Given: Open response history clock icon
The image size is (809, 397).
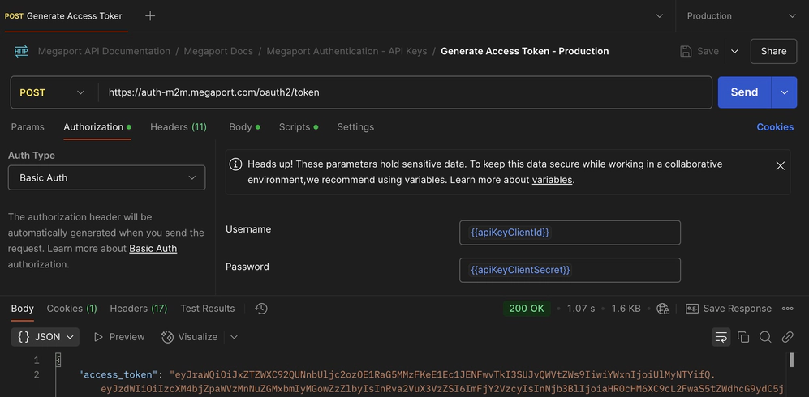Looking at the screenshot, I should 261,309.
